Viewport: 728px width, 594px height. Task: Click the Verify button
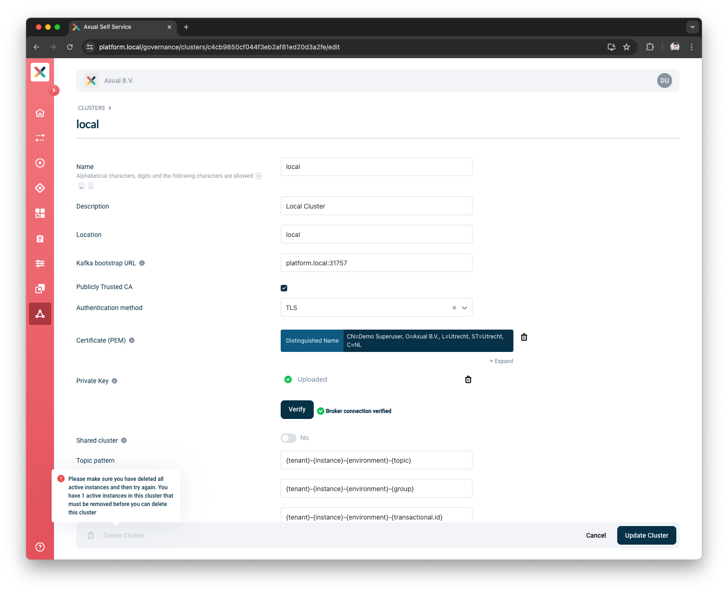click(x=297, y=410)
